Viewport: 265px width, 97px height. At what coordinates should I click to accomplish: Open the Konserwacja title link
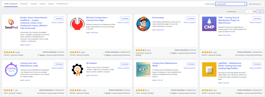158,18
